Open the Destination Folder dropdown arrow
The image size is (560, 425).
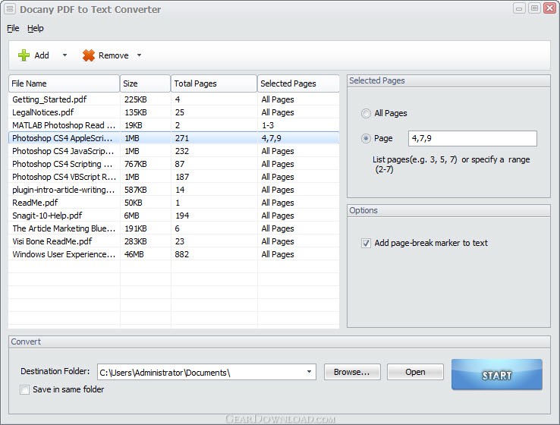coord(309,372)
